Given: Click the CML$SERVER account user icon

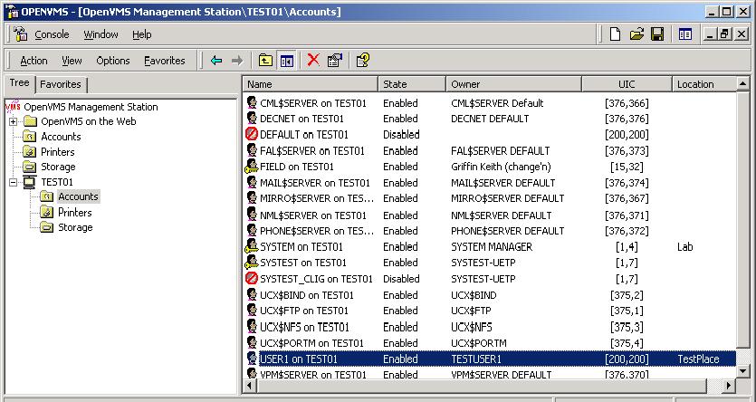Looking at the screenshot, I should coord(251,102).
